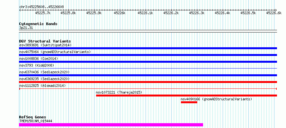Select the thin red line under nsv1112825
The width and height of the screenshot is (286, 128).
[148, 89]
